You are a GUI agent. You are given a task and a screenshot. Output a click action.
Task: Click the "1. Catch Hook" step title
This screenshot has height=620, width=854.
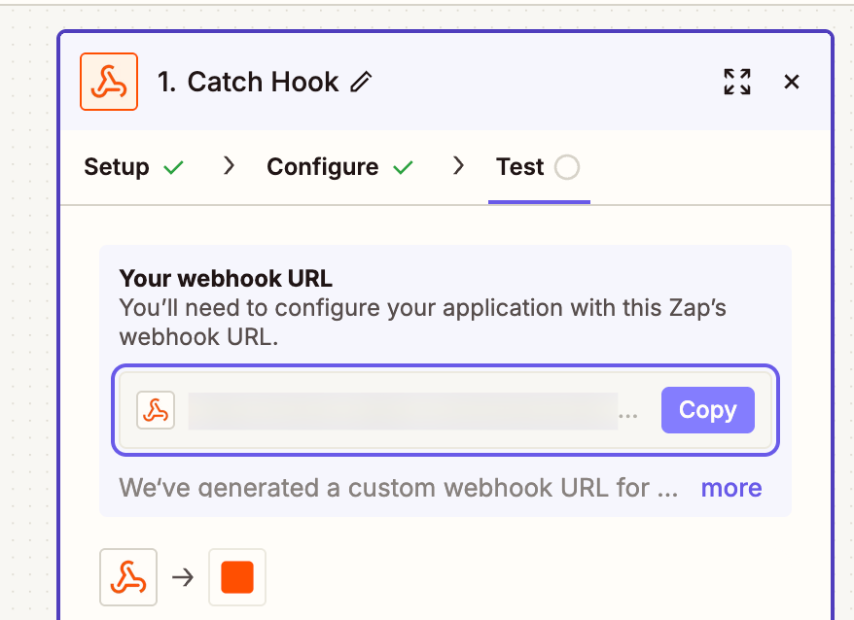248,83
